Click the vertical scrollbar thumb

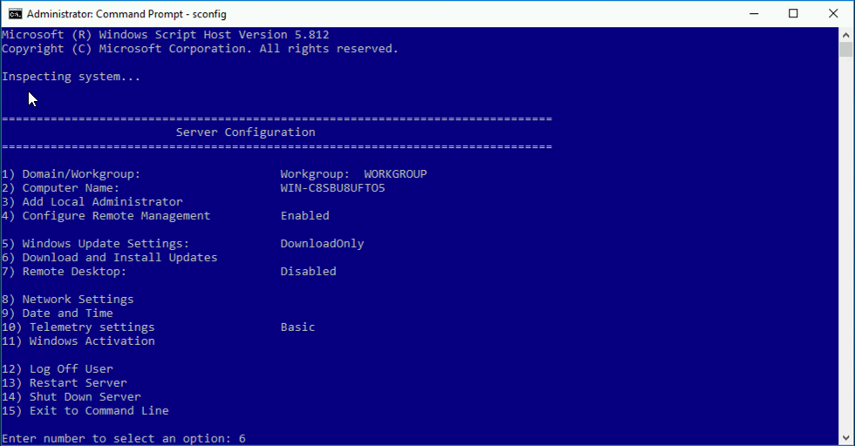tap(845, 50)
